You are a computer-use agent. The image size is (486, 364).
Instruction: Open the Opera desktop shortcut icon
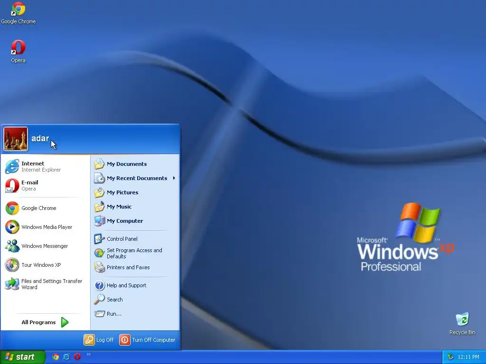pyautogui.click(x=18, y=47)
